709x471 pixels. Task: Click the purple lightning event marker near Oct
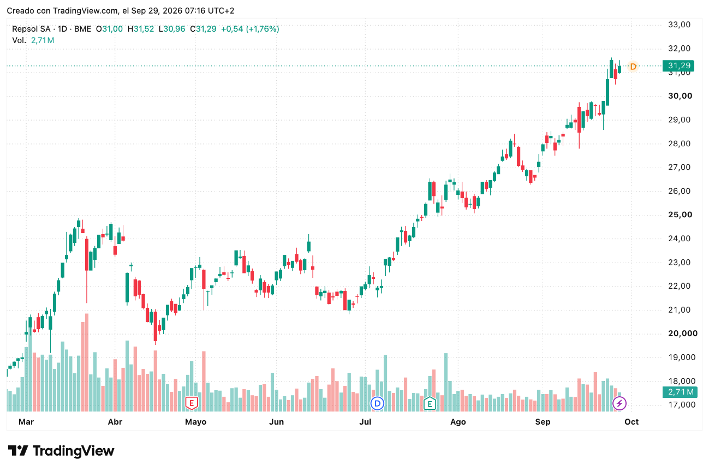pyautogui.click(x=619, y=403)
